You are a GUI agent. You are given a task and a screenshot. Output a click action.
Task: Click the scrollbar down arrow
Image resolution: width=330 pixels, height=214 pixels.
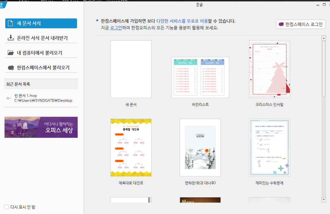coord(323,200)
